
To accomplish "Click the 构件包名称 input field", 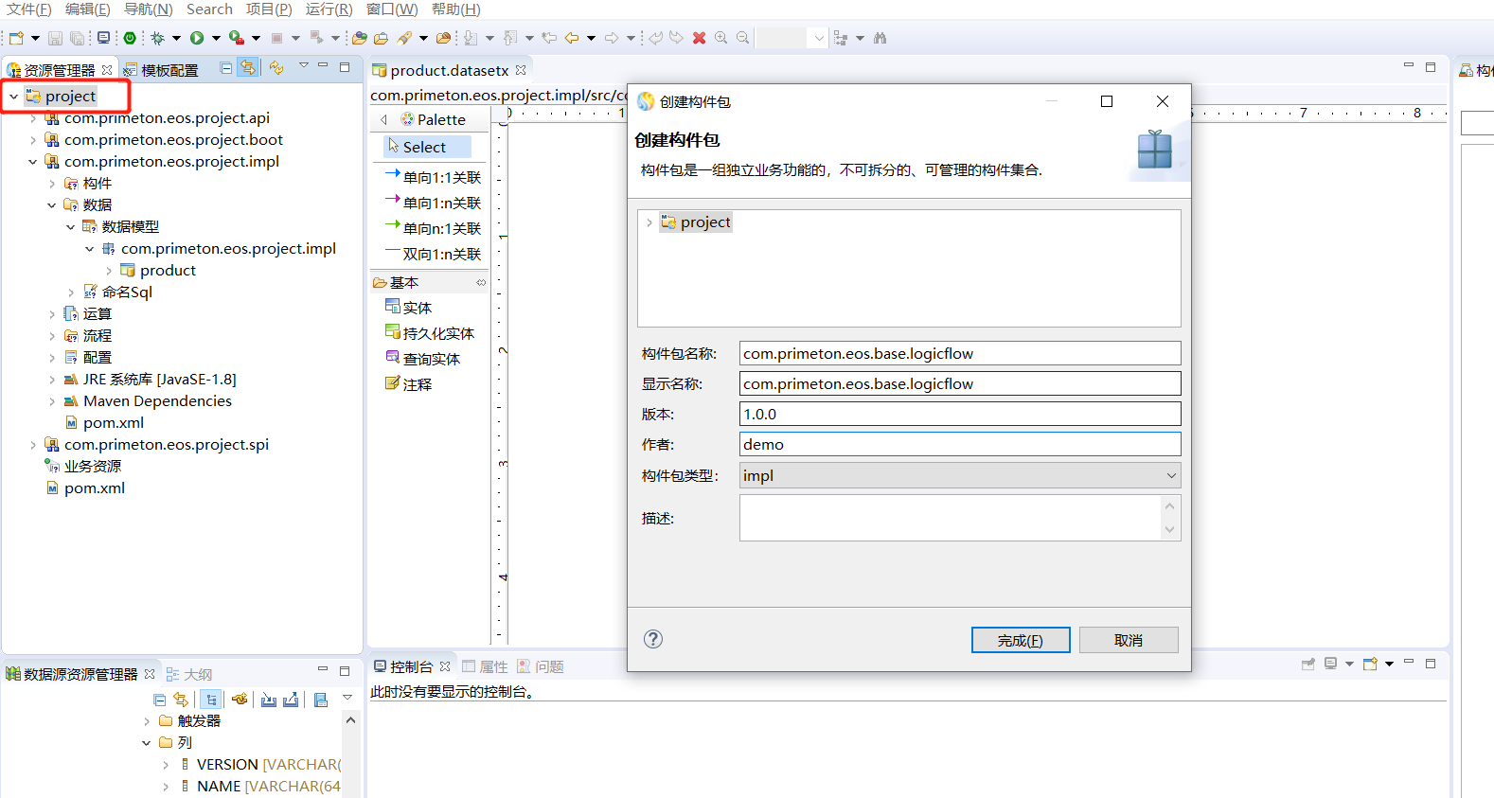I will (x=959, y=353).
